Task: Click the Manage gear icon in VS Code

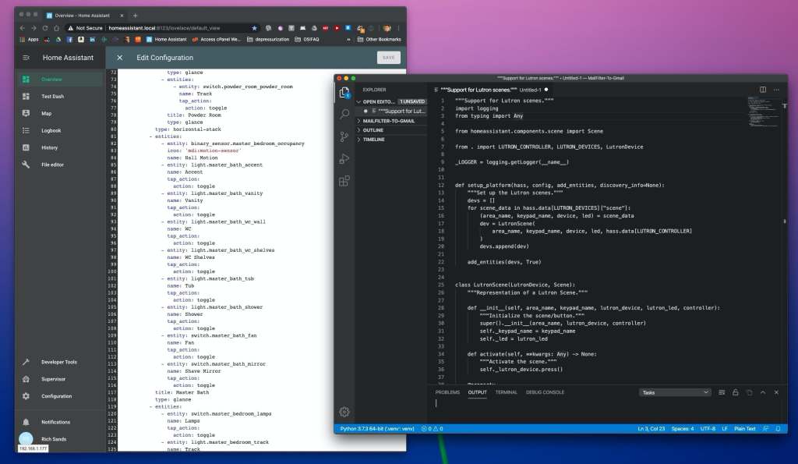Action: 344,412
